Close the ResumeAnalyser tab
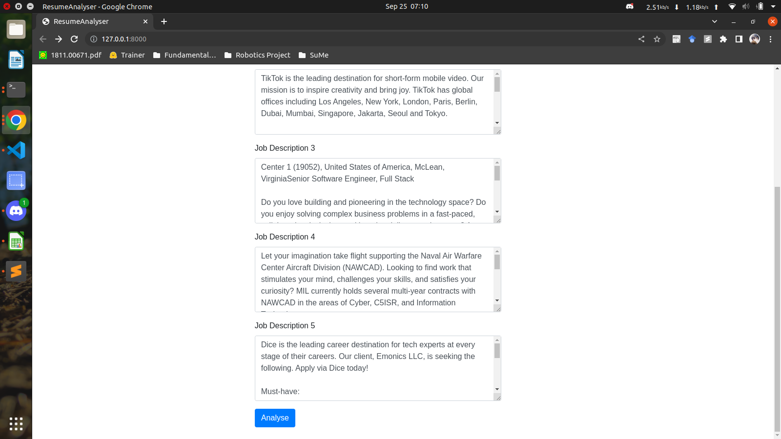Screen dimensions: 781x439 145,21
